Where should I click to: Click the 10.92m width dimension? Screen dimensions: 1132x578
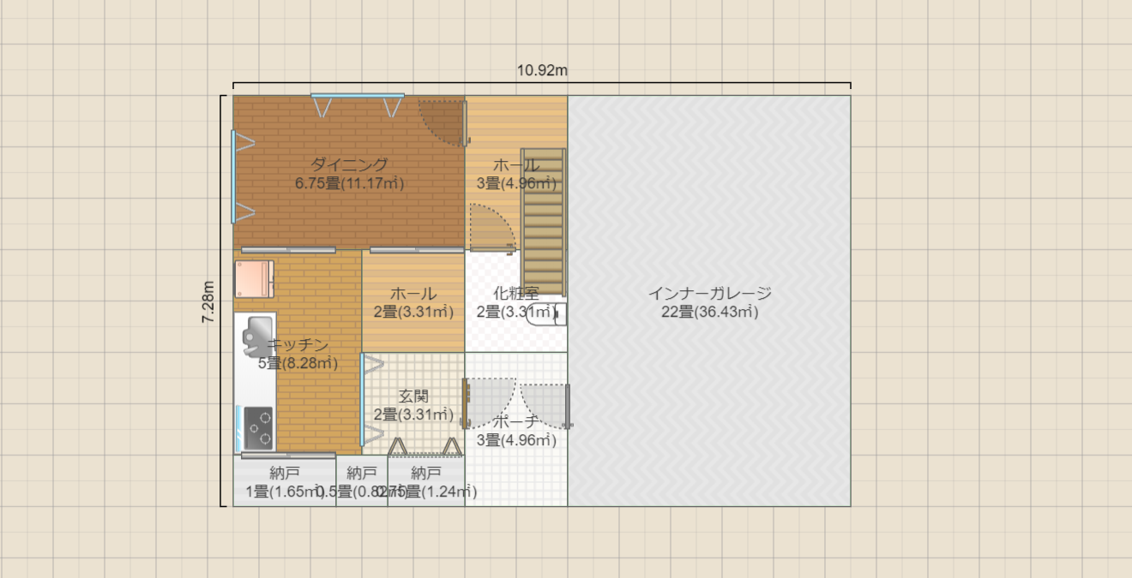pos(542,70)
